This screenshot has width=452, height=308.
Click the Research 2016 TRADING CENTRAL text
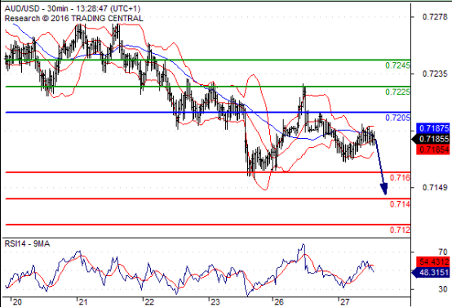tap(73, 19)
